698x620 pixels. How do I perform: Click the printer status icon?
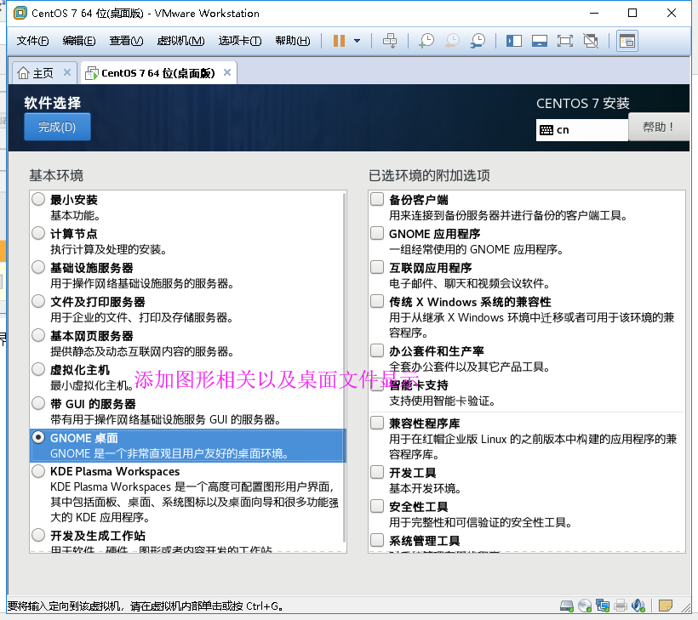pyautogui.click(x=621, y=606)
